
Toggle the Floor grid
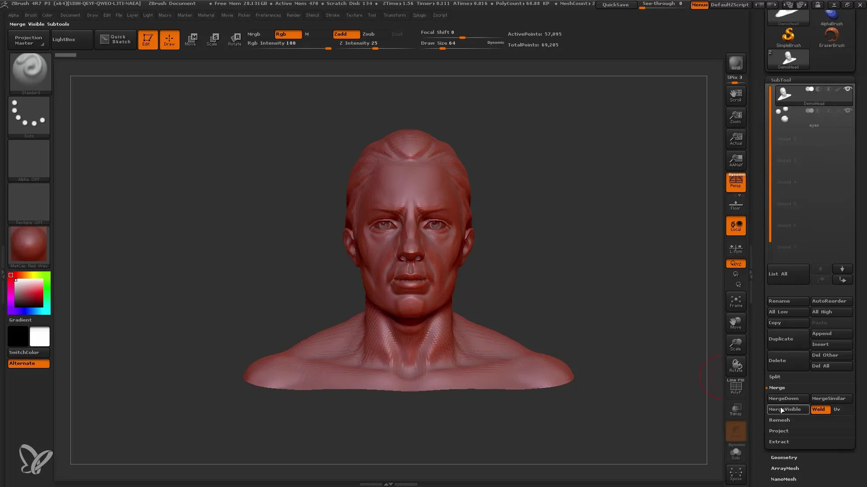pyautogui.click(x=736, y=205)
